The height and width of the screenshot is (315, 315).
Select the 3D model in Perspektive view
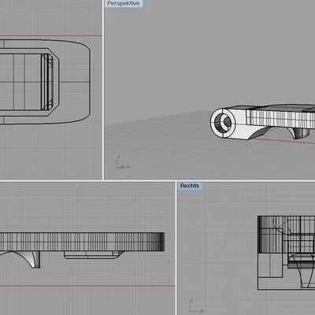(262, 122)
